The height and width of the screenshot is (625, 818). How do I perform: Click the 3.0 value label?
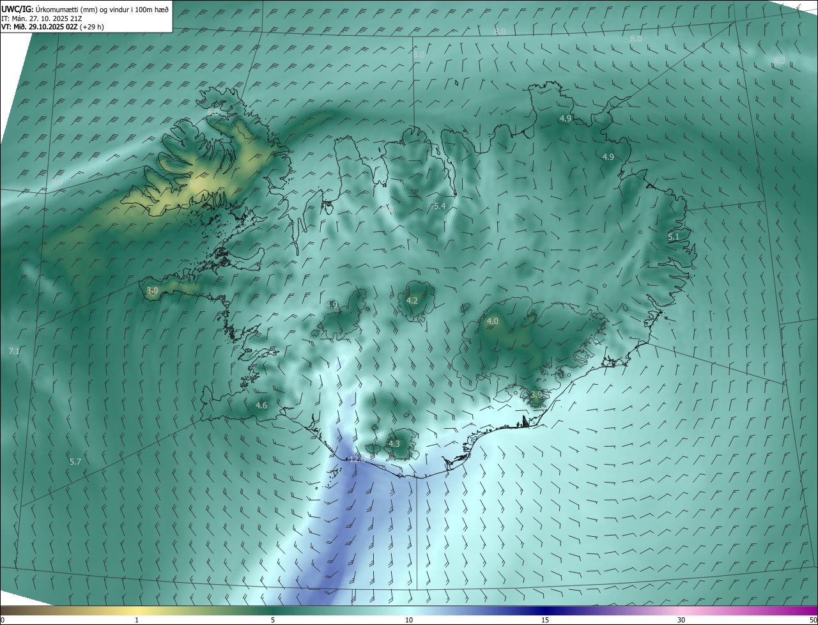click(152, 290)
